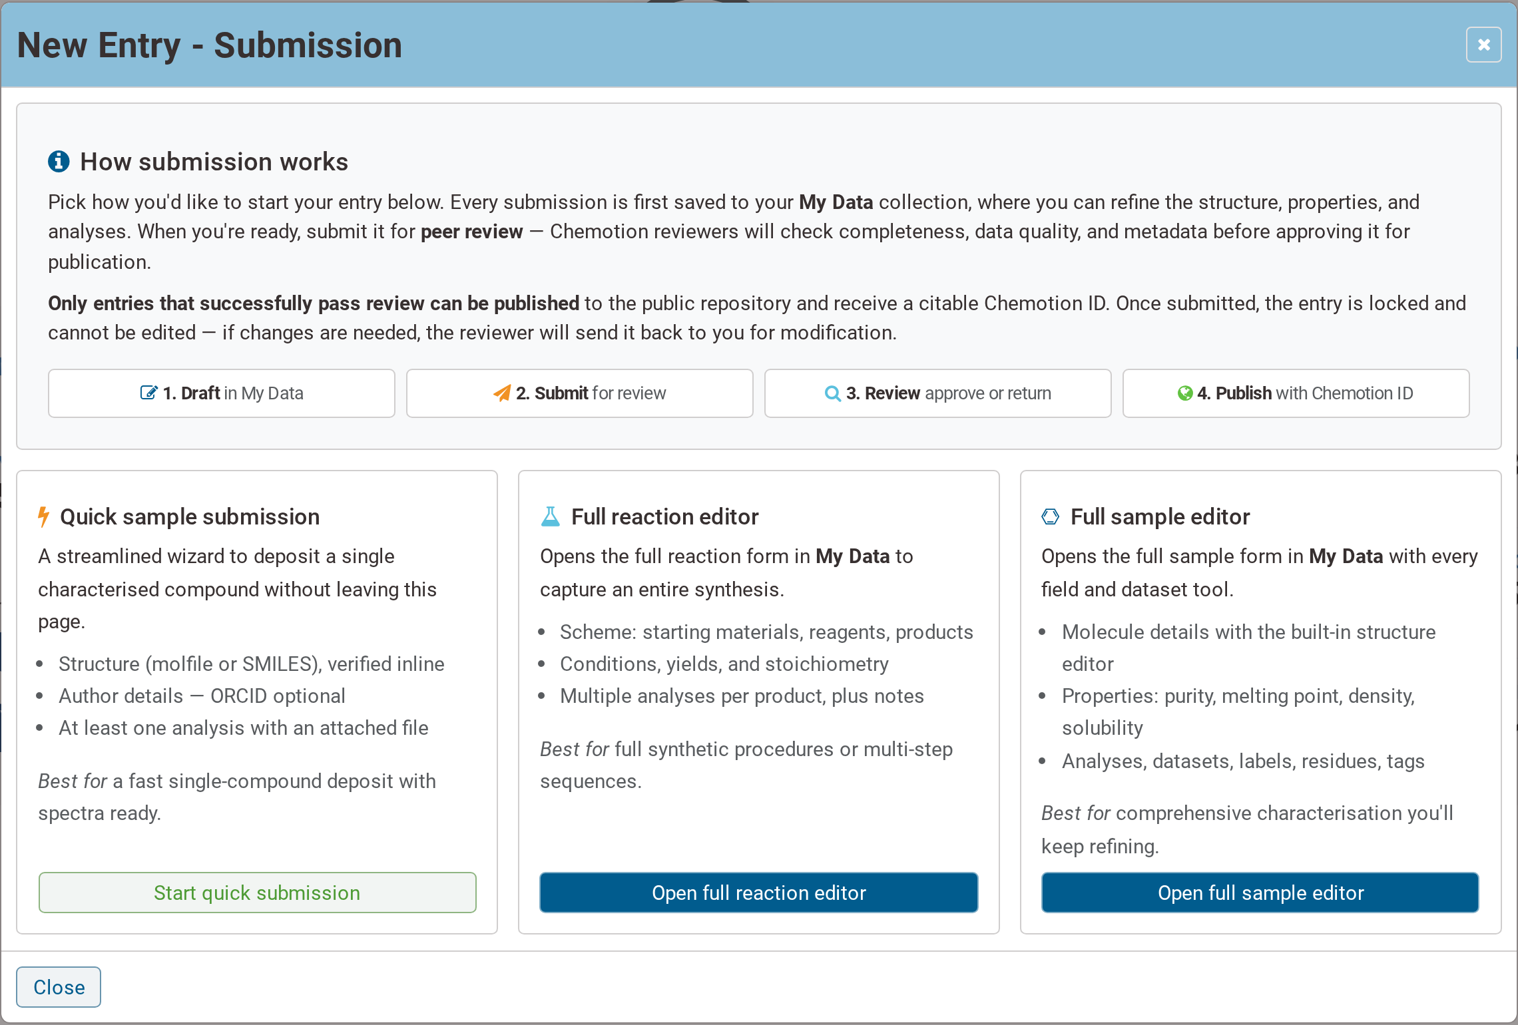Screen dimensions: 1518x1025
Task: Start quick submission
Action: 257,893
